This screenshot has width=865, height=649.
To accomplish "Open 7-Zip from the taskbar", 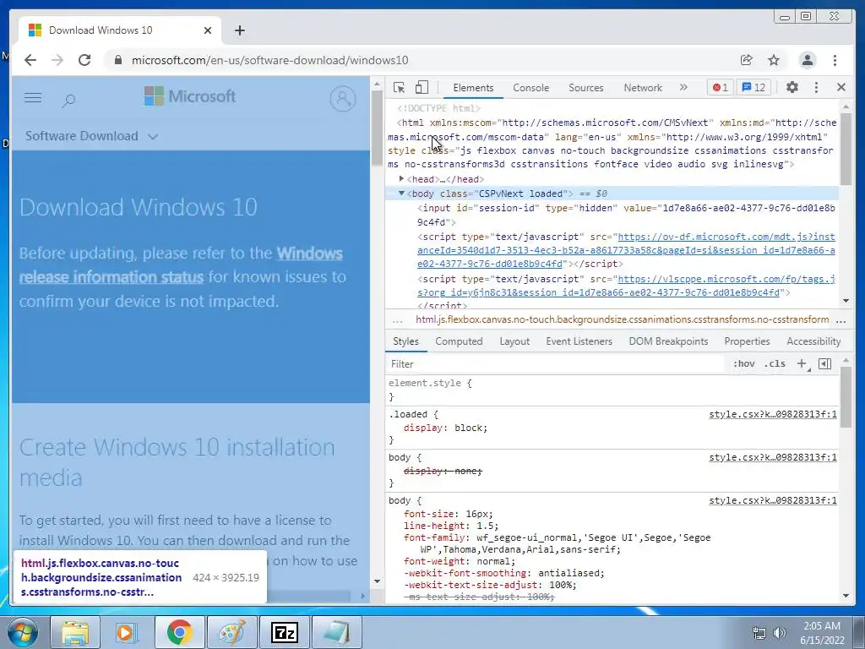I will coord(285,632).
